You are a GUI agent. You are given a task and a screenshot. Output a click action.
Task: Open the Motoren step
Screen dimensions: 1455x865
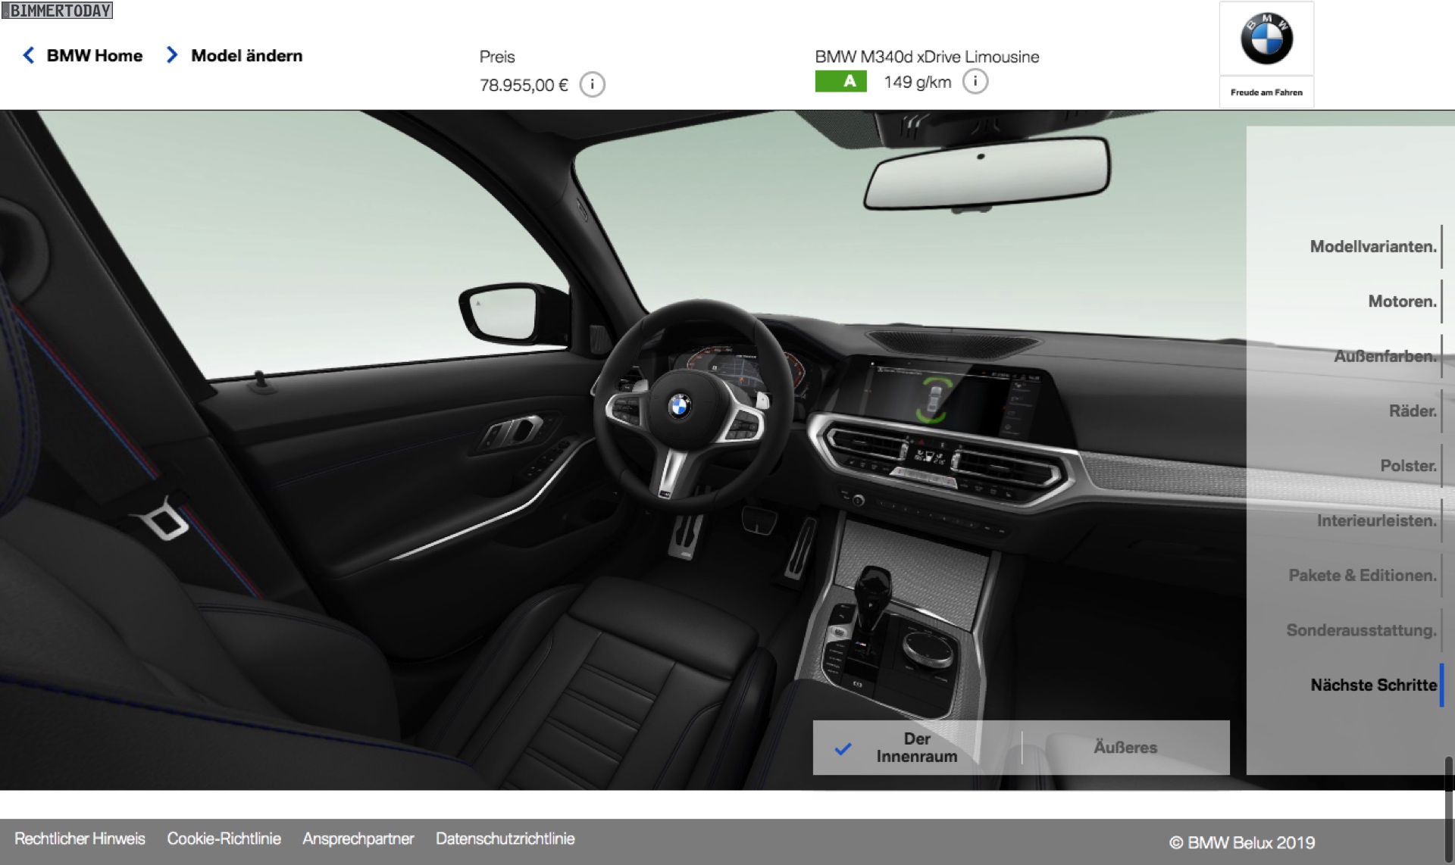[1401, 301]
